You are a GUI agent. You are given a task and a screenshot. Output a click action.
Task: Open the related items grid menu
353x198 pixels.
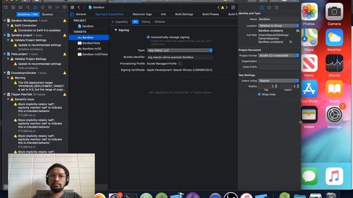72,7
